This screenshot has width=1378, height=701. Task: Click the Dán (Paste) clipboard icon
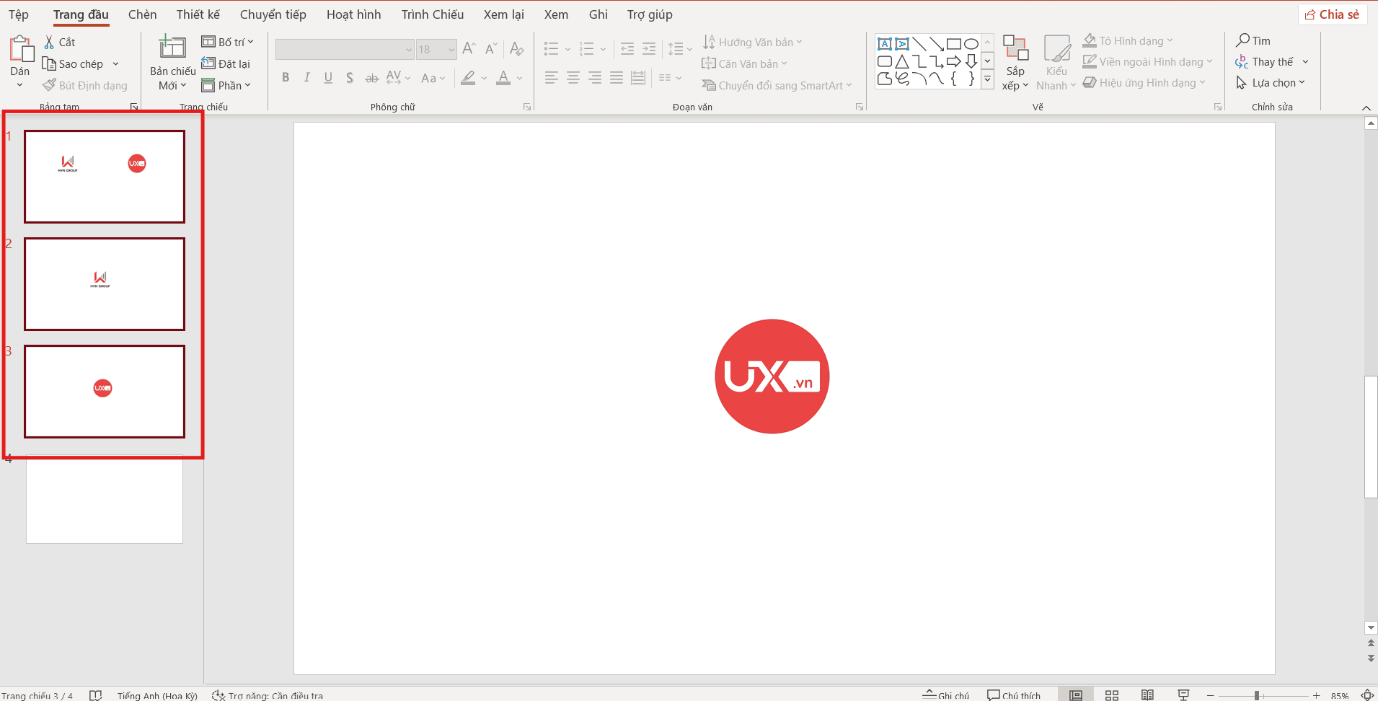20,49
